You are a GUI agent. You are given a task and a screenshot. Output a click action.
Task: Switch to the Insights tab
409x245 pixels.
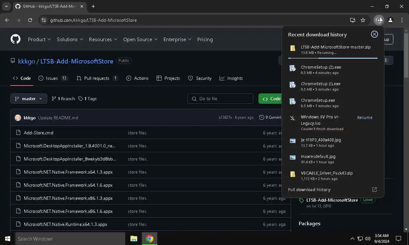click(x=231, y=78)
